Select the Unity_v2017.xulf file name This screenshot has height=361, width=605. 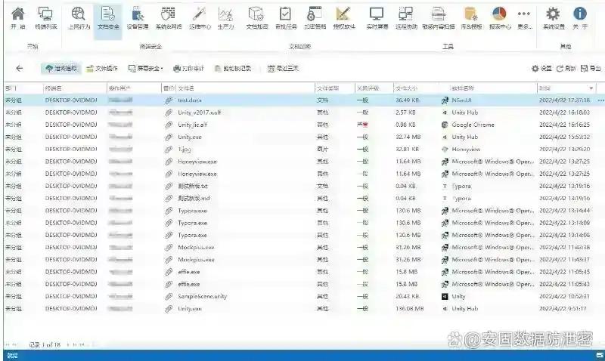click(200, 113)
